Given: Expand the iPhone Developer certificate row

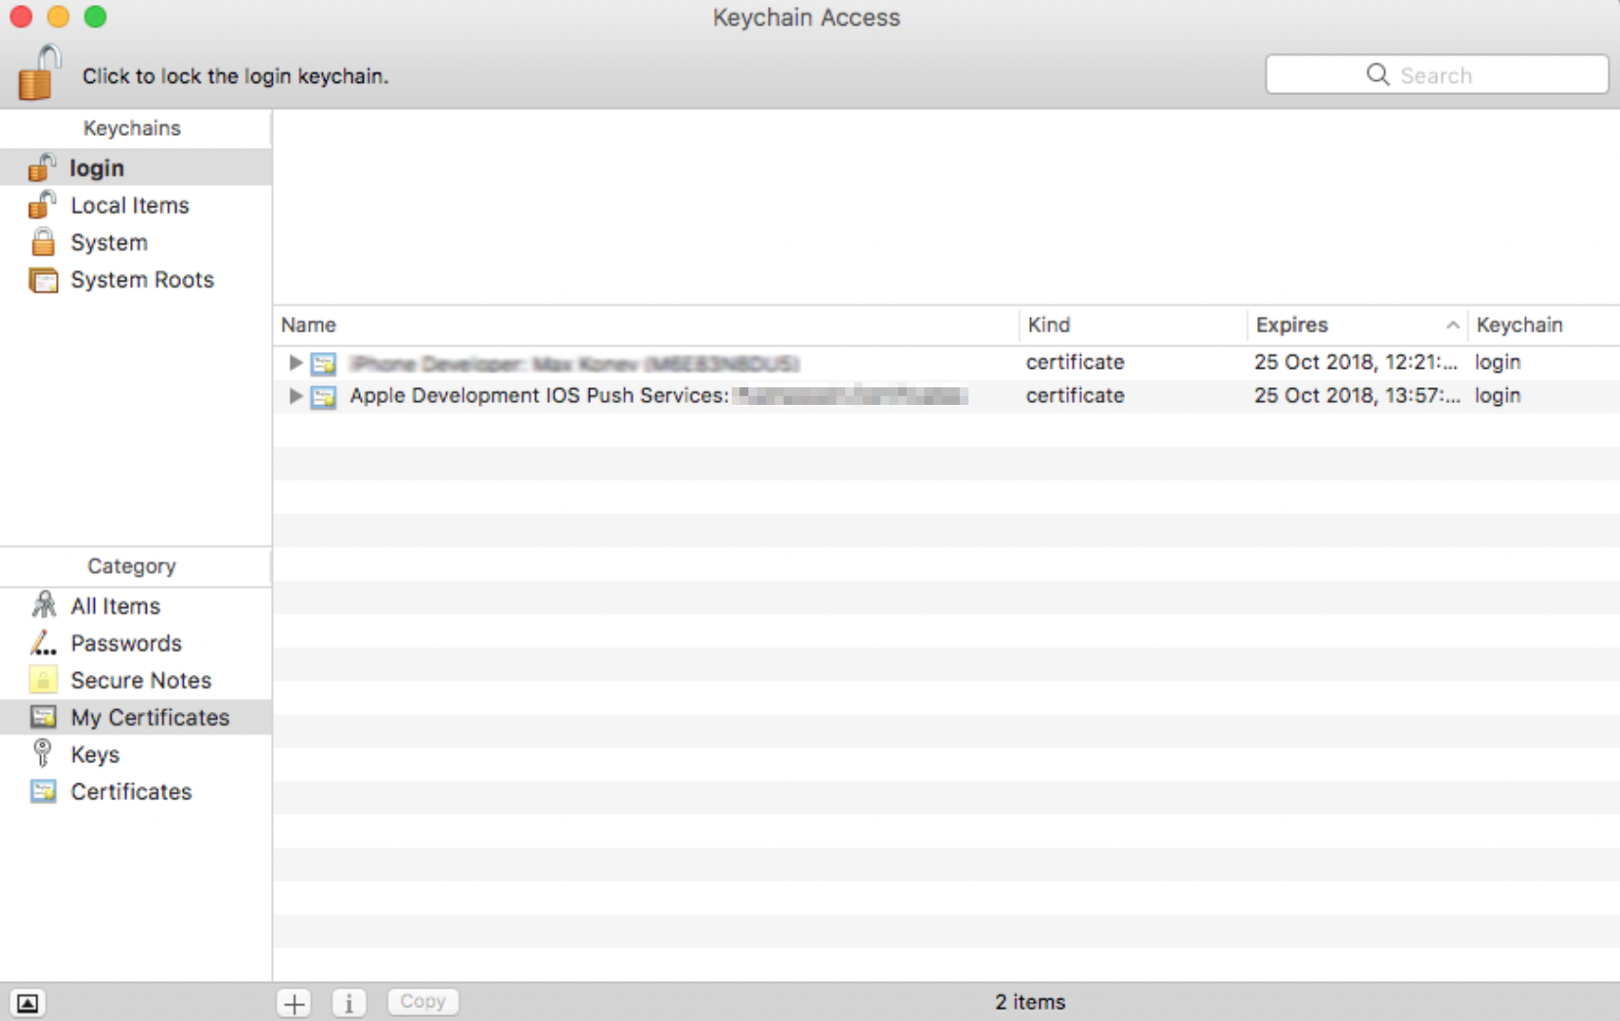Looking at the screenshot, I should click(295, 363).
